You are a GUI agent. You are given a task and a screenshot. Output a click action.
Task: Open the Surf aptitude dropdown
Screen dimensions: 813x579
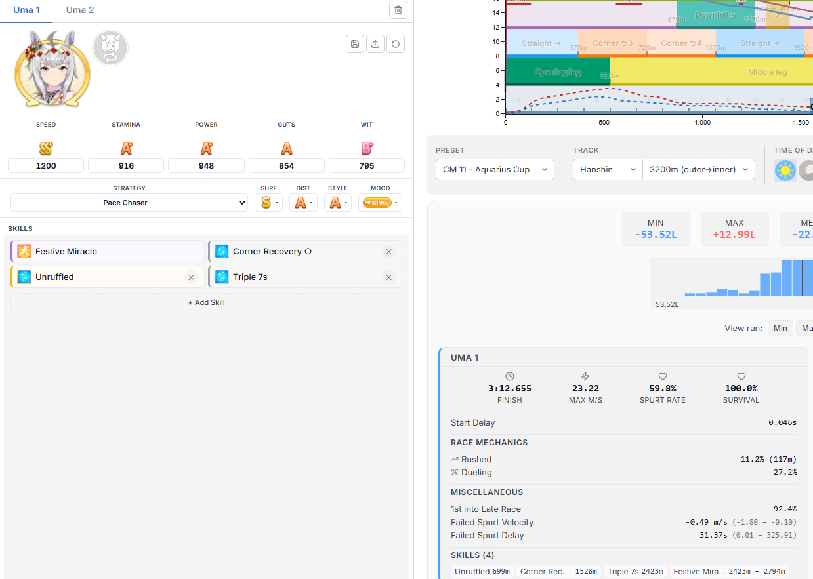[268, 203]
